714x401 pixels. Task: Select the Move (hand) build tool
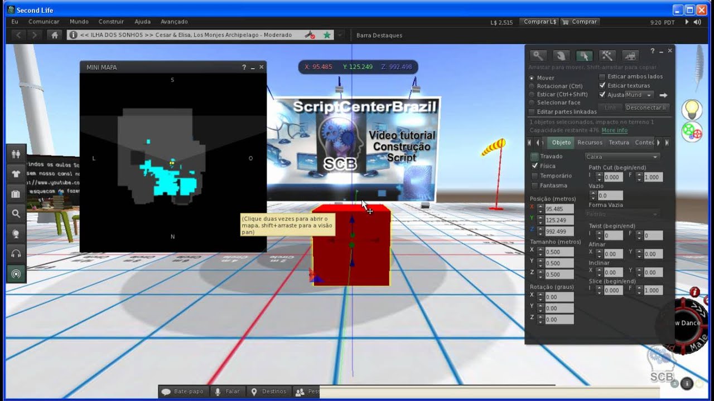(x=561, y=56)
